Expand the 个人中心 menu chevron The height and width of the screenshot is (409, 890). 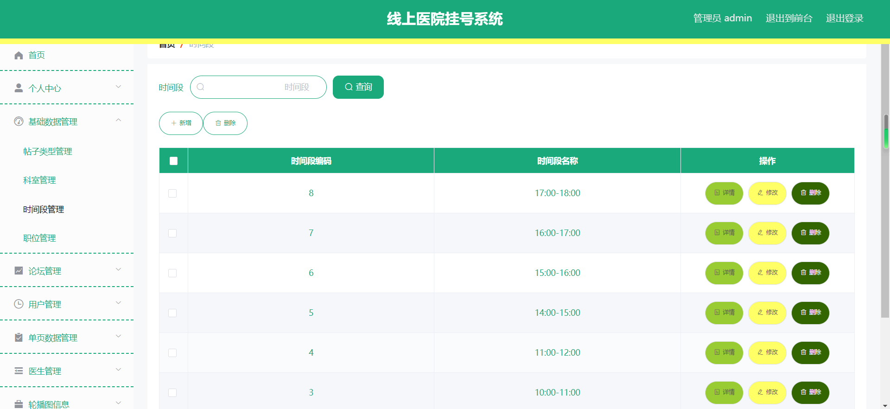pyautogui.click(x=118, y=87)
